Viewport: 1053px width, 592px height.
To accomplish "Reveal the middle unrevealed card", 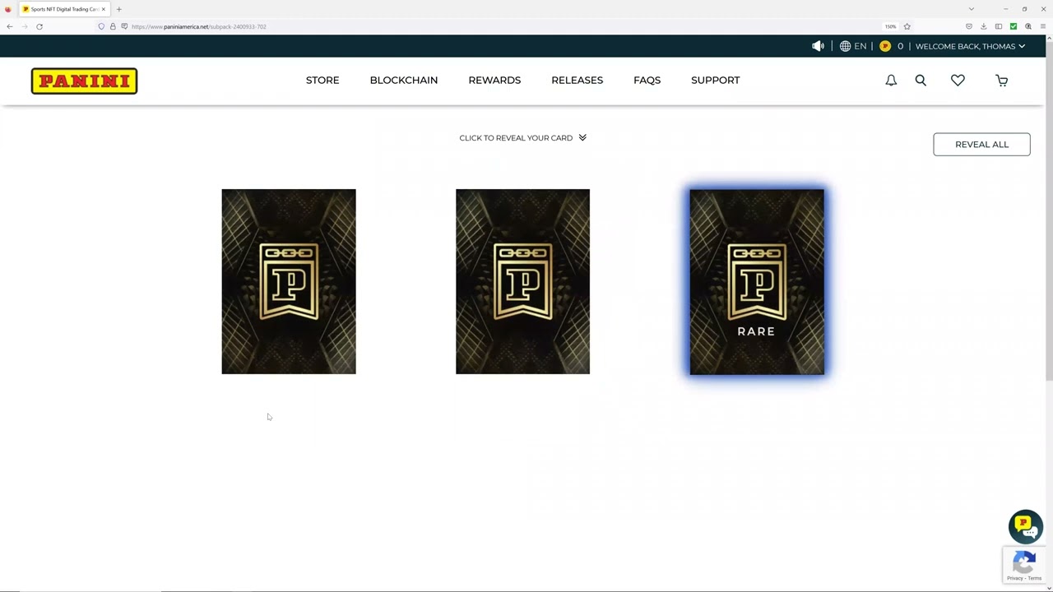I will [522, 281].
